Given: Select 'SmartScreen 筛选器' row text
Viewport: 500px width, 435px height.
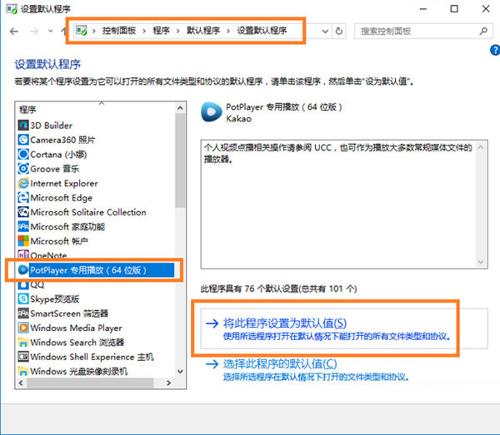Looking at the screenshot, I should pos(69,314).
